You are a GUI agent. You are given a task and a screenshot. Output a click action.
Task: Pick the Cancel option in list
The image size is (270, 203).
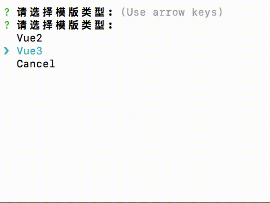tap(36, 64)
